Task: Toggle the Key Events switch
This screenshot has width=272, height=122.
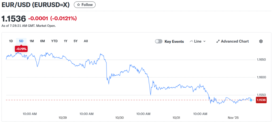Action: pyautogui.click(x=159, y=41)
